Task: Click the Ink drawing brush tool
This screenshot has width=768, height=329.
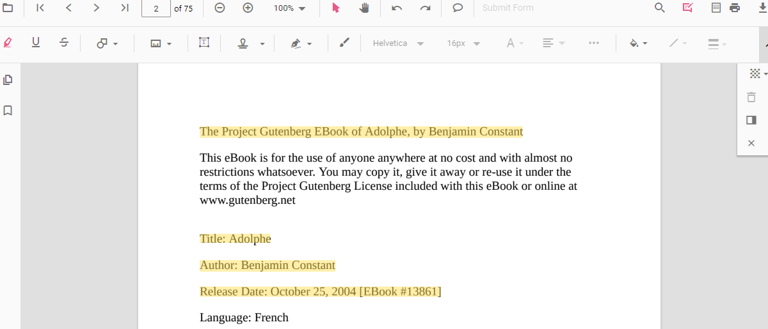Action: coord(344,43)
